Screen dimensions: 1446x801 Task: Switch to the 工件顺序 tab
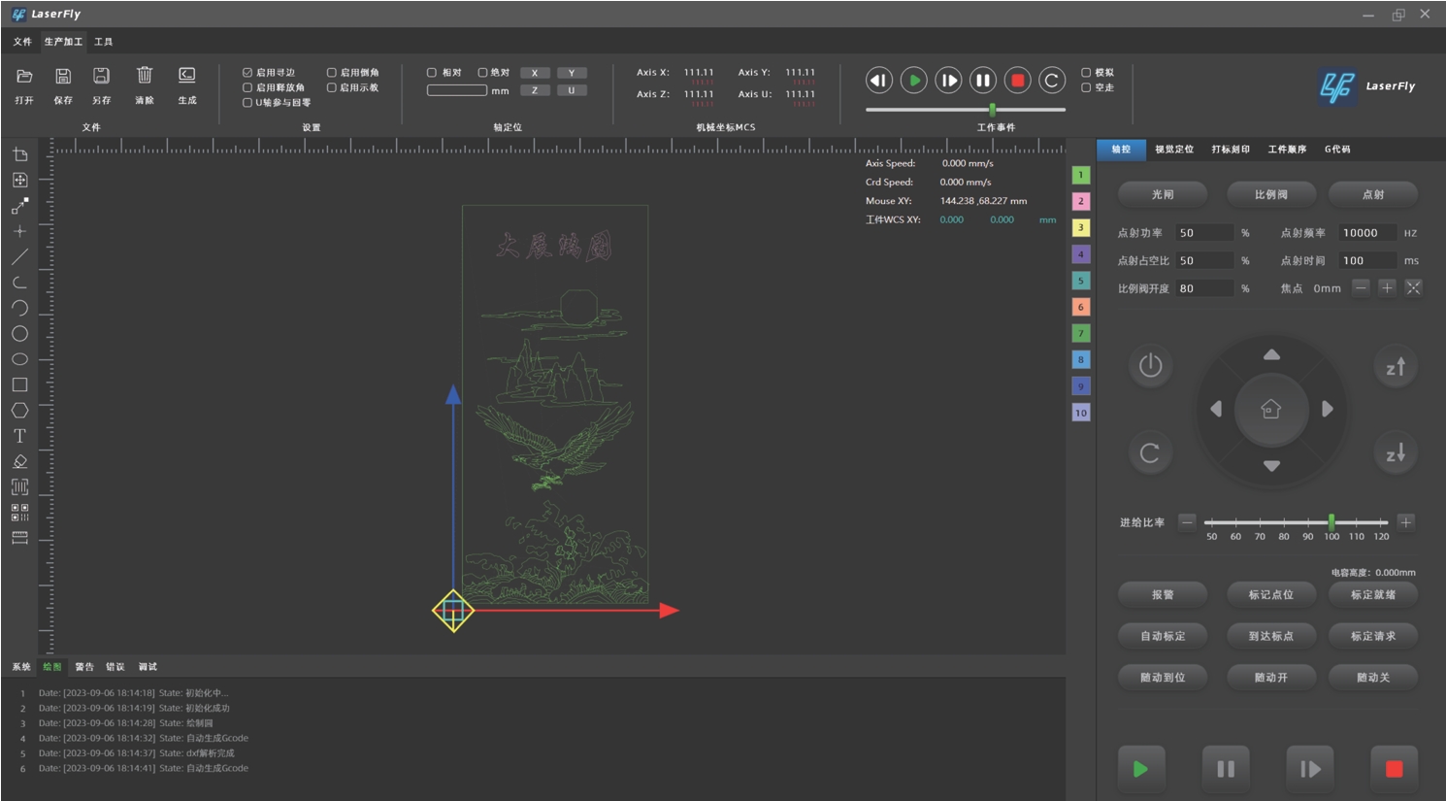click(x=1287, y=150)
